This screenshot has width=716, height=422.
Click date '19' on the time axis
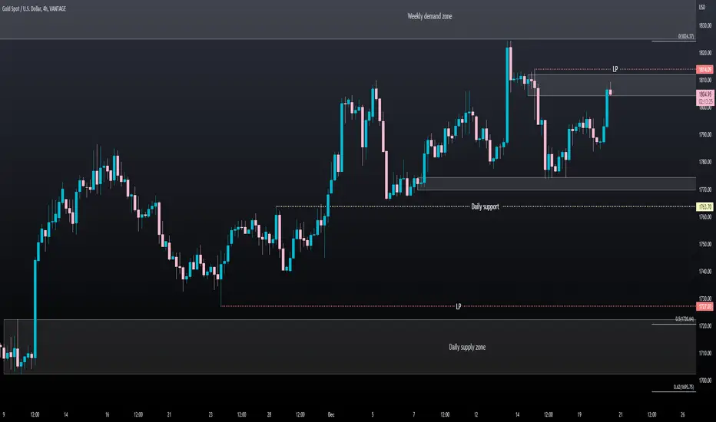point(579,414)
